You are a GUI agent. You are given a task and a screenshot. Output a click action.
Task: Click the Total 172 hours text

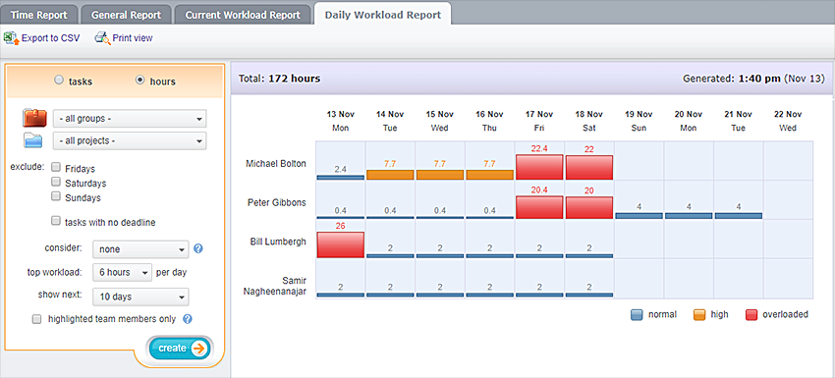point(280,79)
